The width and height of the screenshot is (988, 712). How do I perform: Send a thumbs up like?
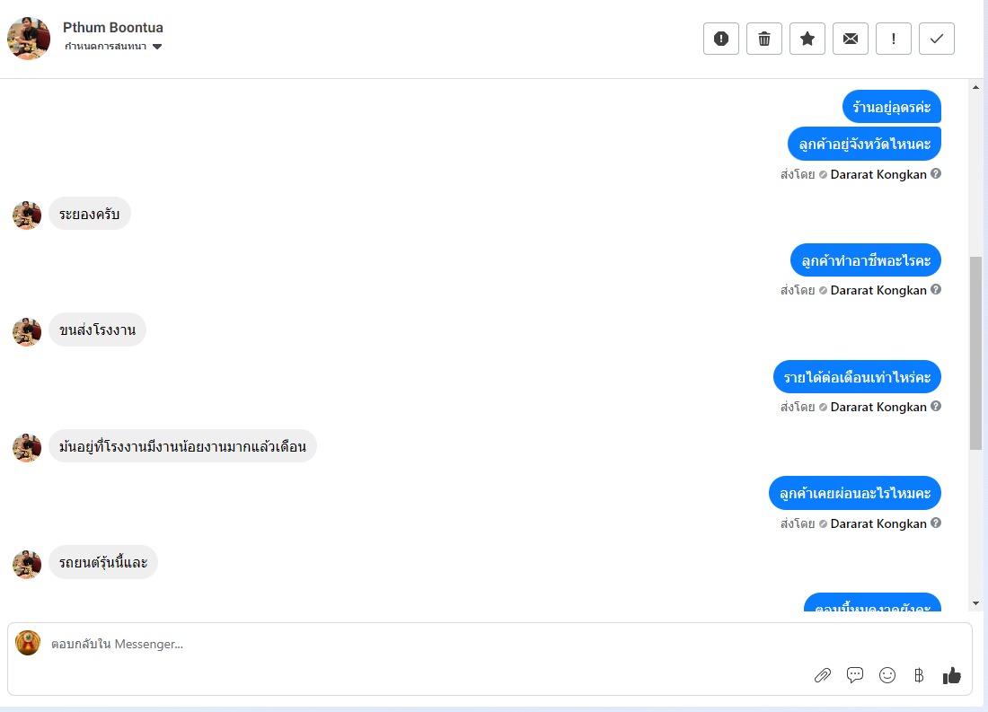click(x=951, y=675)
